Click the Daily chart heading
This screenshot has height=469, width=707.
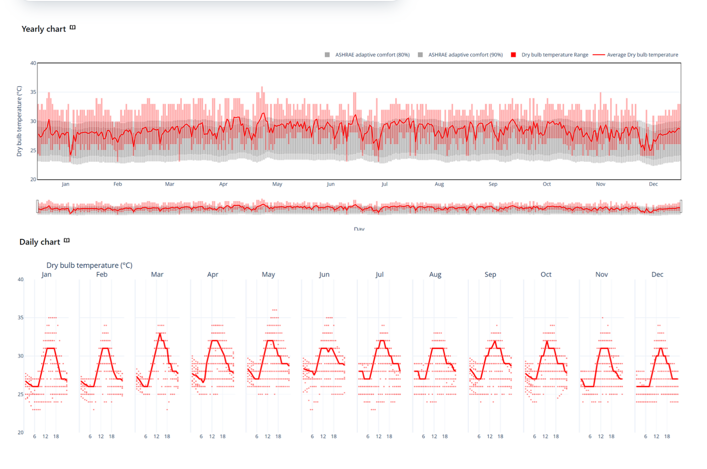[x=40, y=242]
